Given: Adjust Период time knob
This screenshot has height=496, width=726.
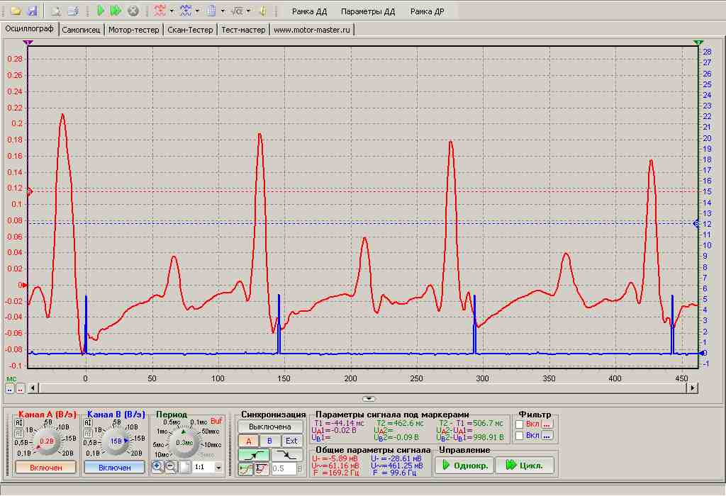Looking at the screenshot, I should [x=184, y=442].
